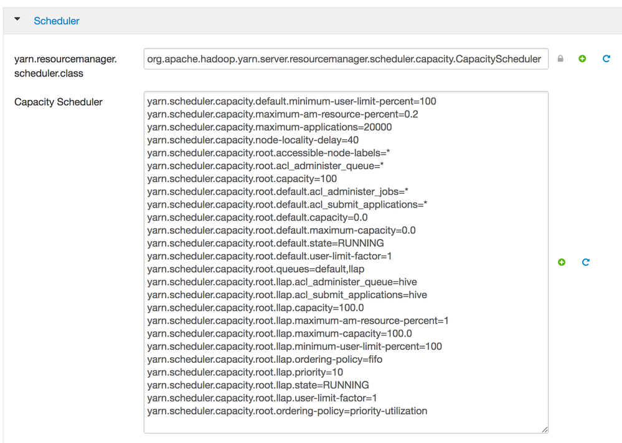Image resolution: width=622 pixels, height=443 pixels.
Task: Click the line 'yarn.scheduler.capacity.root.llap.maximum-capacity=100.0'
Action: tap(280, 334)
